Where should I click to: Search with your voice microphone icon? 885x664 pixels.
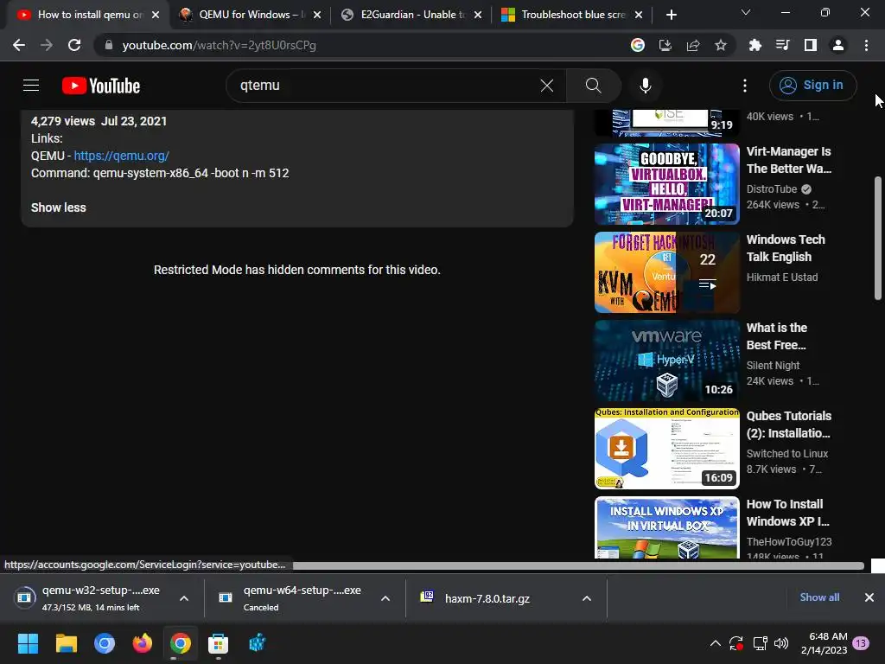(646, 86)
